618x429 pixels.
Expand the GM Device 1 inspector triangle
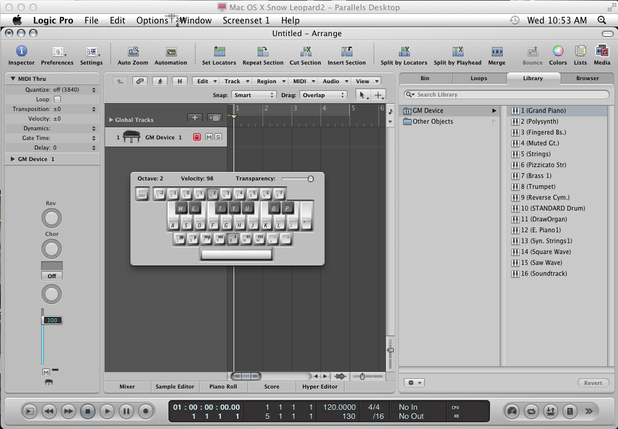13,159
